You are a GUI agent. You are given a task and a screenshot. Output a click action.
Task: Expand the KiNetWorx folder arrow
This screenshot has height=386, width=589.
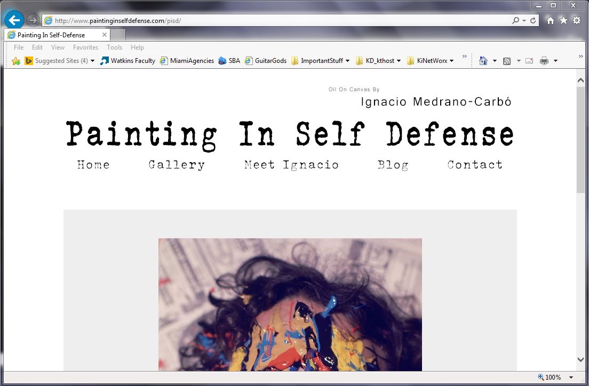451,61
